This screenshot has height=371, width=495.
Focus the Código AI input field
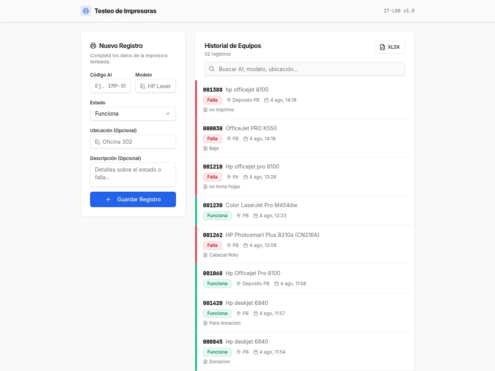111,86
